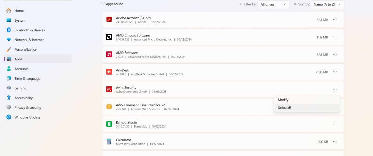Click the 16.0 KB size value
373x156 pixels.
click(x=323, y=142)
